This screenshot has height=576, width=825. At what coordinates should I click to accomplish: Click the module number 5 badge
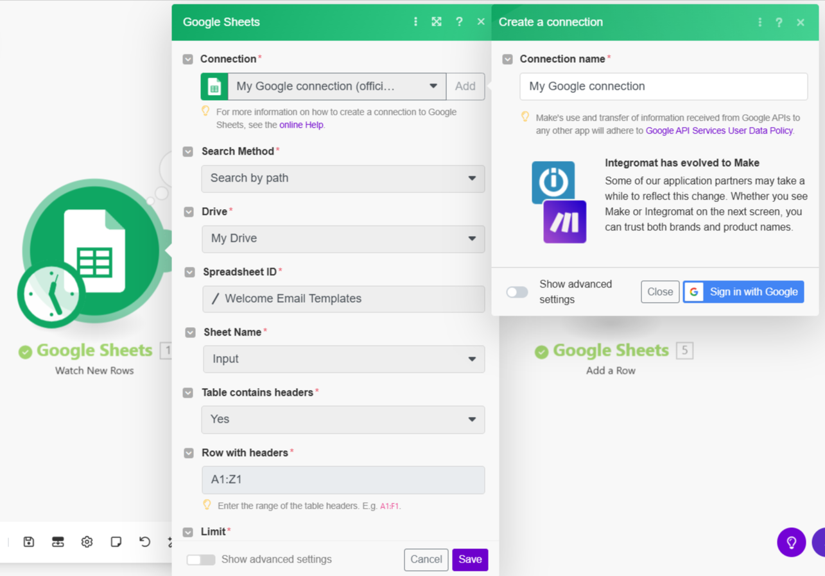pyautogui.click(x=684, y=351)
